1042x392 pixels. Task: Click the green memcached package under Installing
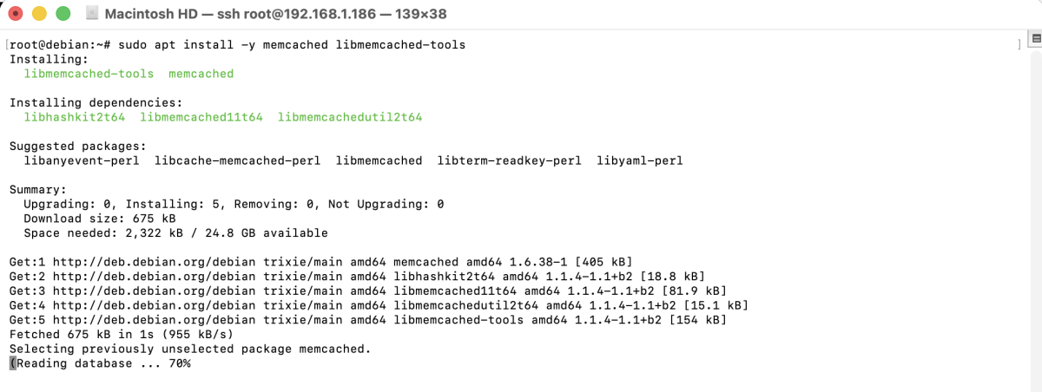[x=201, y=74]
